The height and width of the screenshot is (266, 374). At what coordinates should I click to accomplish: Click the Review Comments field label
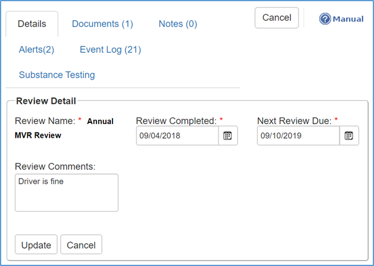(x=55, y=166)
